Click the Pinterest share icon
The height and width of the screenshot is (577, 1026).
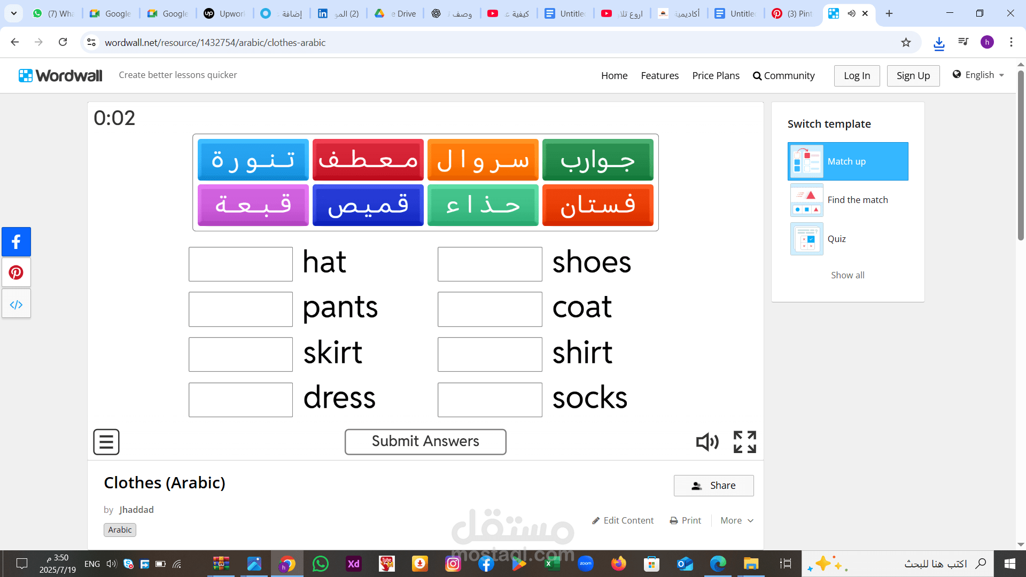(16, 272)
